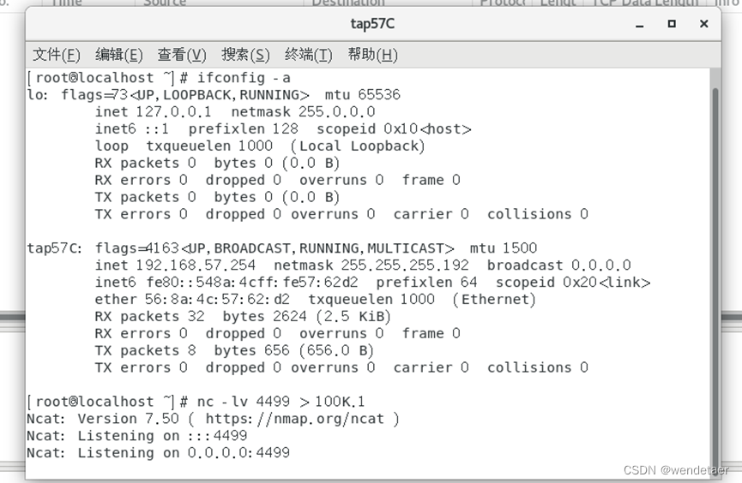The image size is (742, 483).
Task: Click the 'nc -lv 4499 > 100K.1' command
Action: (x=281, y=402)
